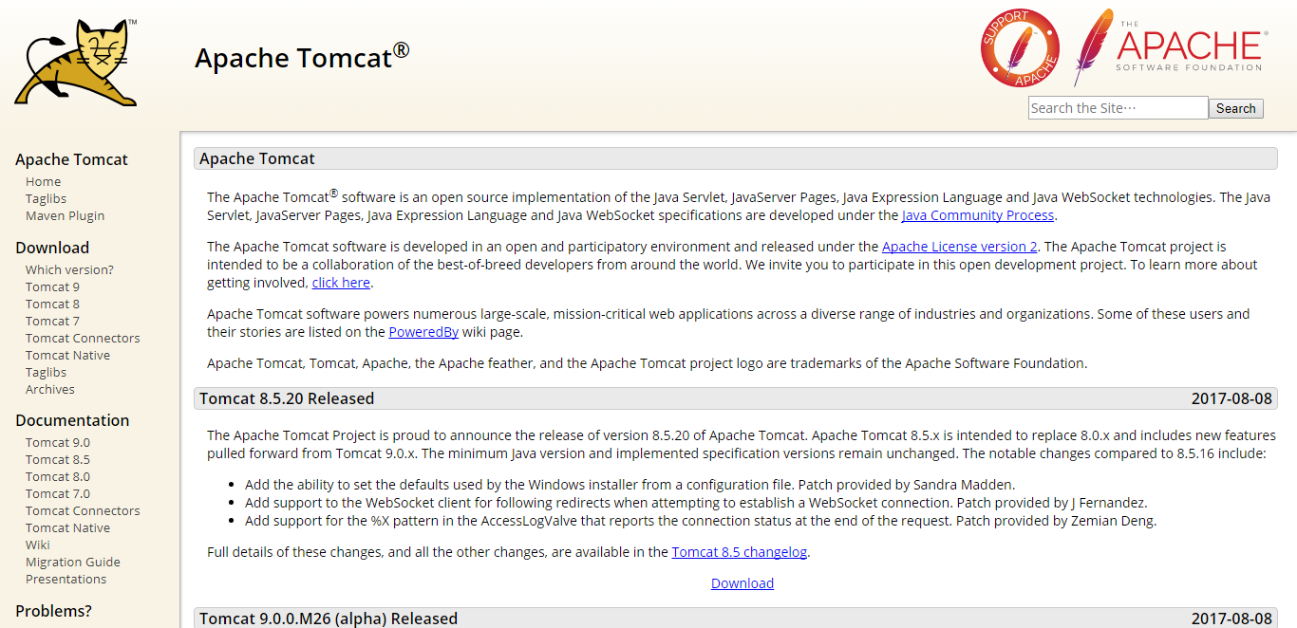
Task: Open the Apache Software Foundation feather logo
Action: tap(1170, 47)
